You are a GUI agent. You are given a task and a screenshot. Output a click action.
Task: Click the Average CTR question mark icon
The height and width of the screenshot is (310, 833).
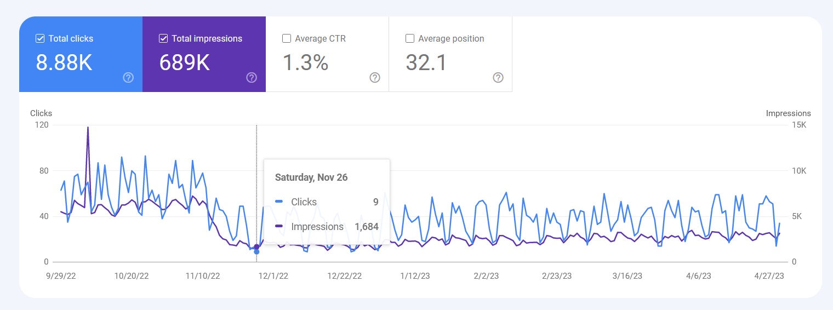tap(375, 78)
